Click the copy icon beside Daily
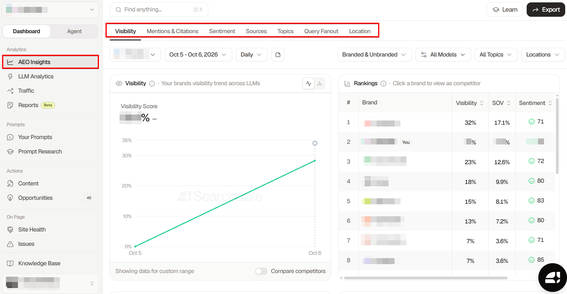Viewport: 567px width, 294px height. coord(278,55)
